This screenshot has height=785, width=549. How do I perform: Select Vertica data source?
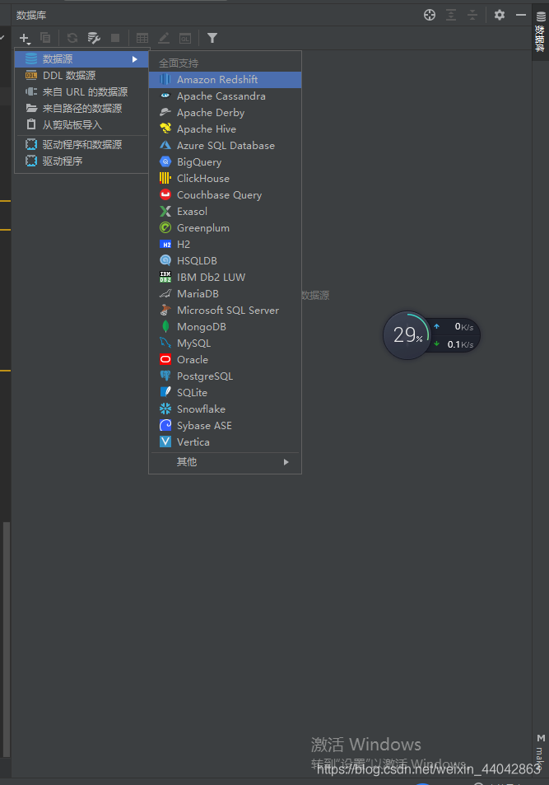[226, 443]
